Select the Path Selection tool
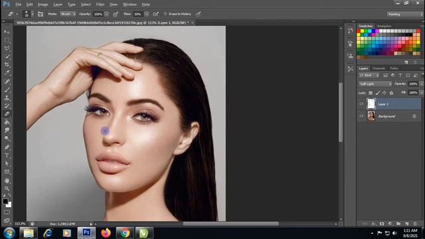Screen dimensions: 425x239 coord(7,163)
